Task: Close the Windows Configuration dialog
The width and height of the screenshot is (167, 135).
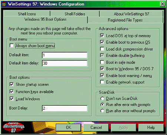Action: (163, 4)
